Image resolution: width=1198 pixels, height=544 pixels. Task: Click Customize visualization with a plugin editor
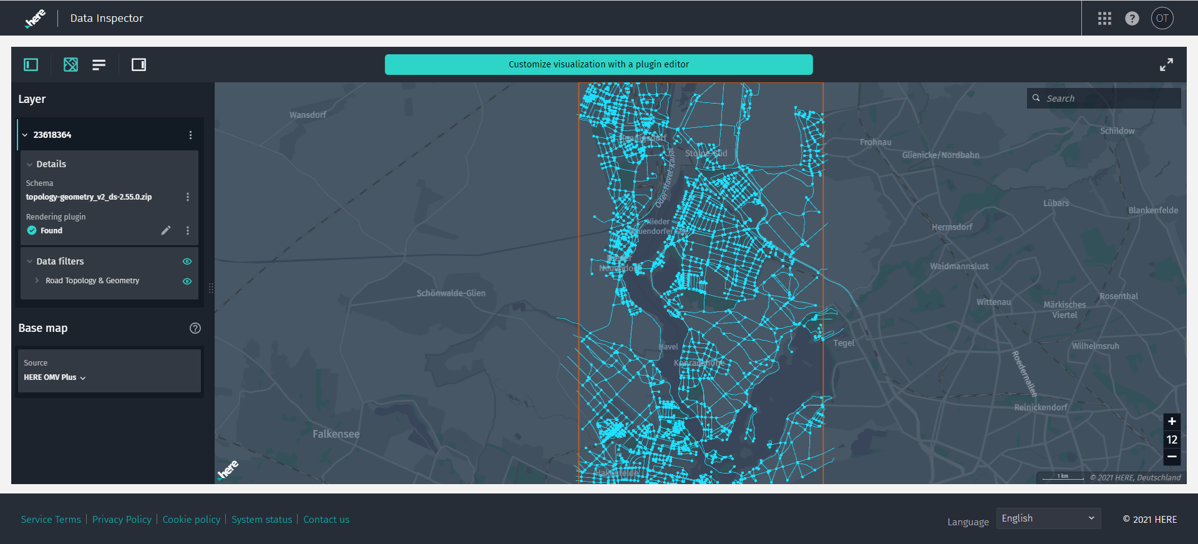tap(598, 64)
